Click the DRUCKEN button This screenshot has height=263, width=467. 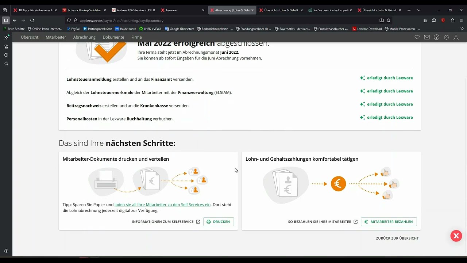click(219, 222)
